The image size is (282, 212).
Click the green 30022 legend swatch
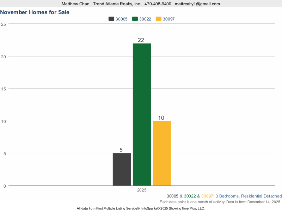point(135,19)
